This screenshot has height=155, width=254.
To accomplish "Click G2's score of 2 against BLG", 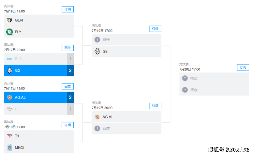I will pos(70,71).
